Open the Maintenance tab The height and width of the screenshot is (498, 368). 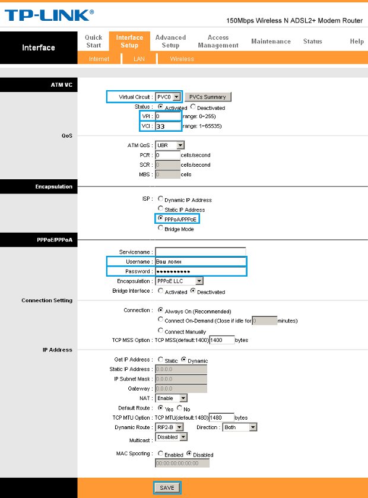click(271, 42)
